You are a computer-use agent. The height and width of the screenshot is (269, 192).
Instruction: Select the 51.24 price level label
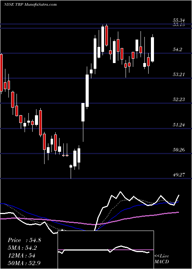point(179,125)
